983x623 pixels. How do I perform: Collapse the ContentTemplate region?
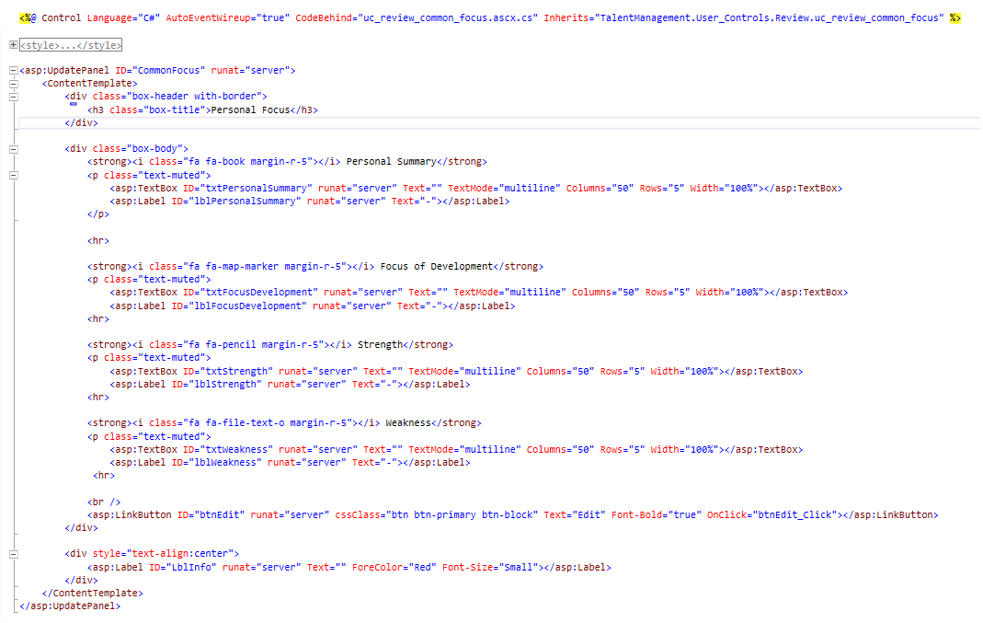pos(13,82)
